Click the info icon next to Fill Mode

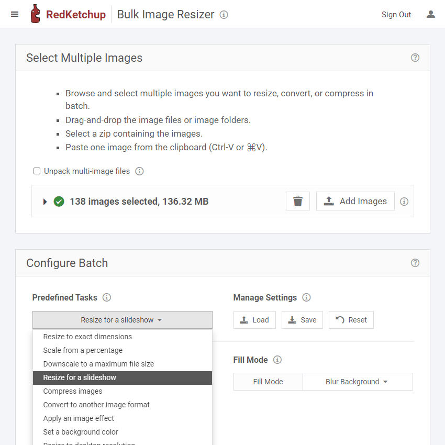277,360
